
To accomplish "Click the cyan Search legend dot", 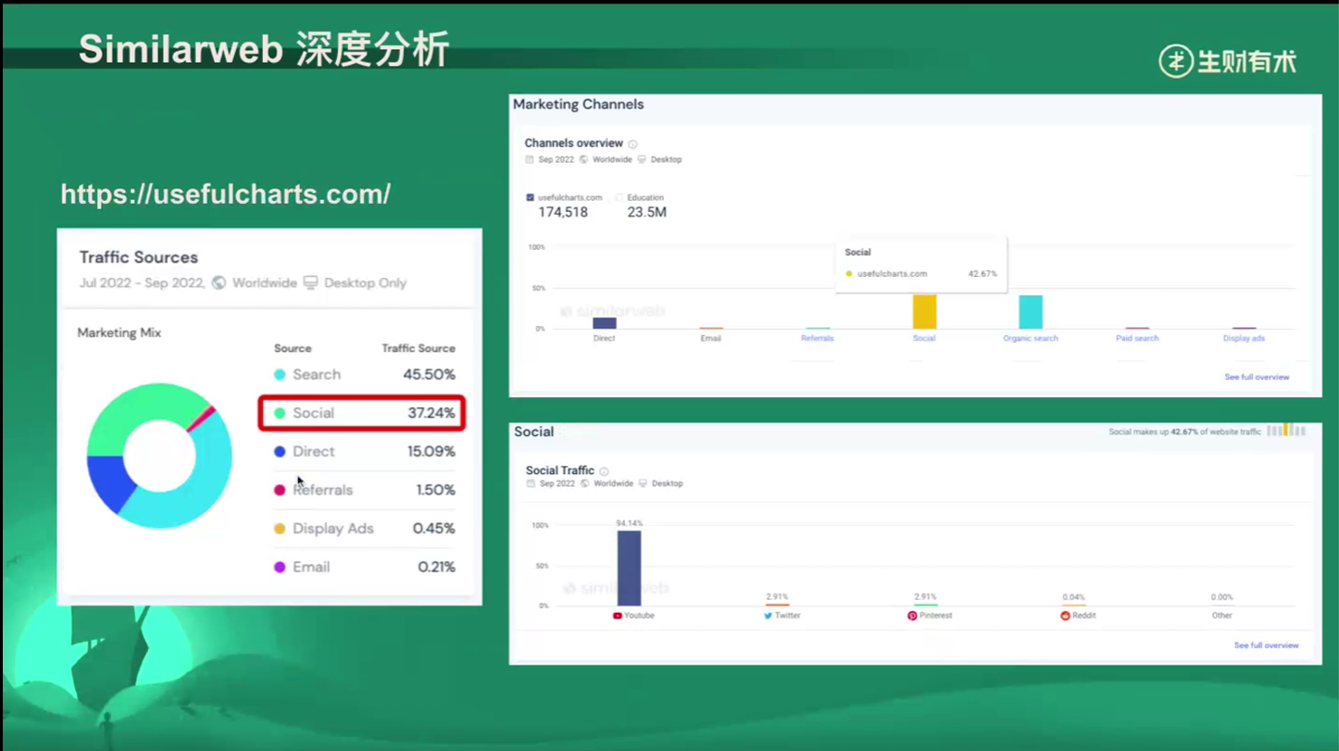I will pos(280,375).
